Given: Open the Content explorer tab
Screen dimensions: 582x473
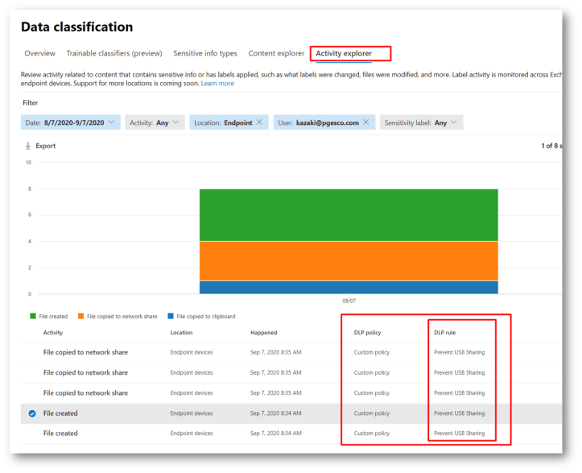Looking at the screenshot, I should tap(276, 54).
